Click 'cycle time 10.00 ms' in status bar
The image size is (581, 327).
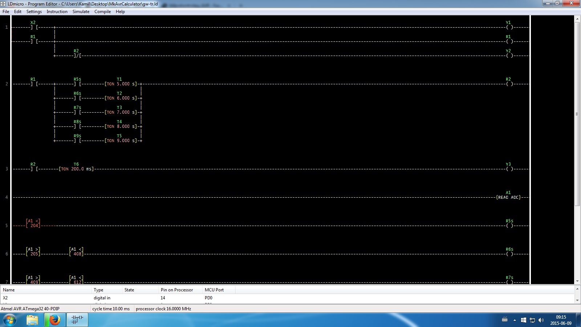point(111,309)
